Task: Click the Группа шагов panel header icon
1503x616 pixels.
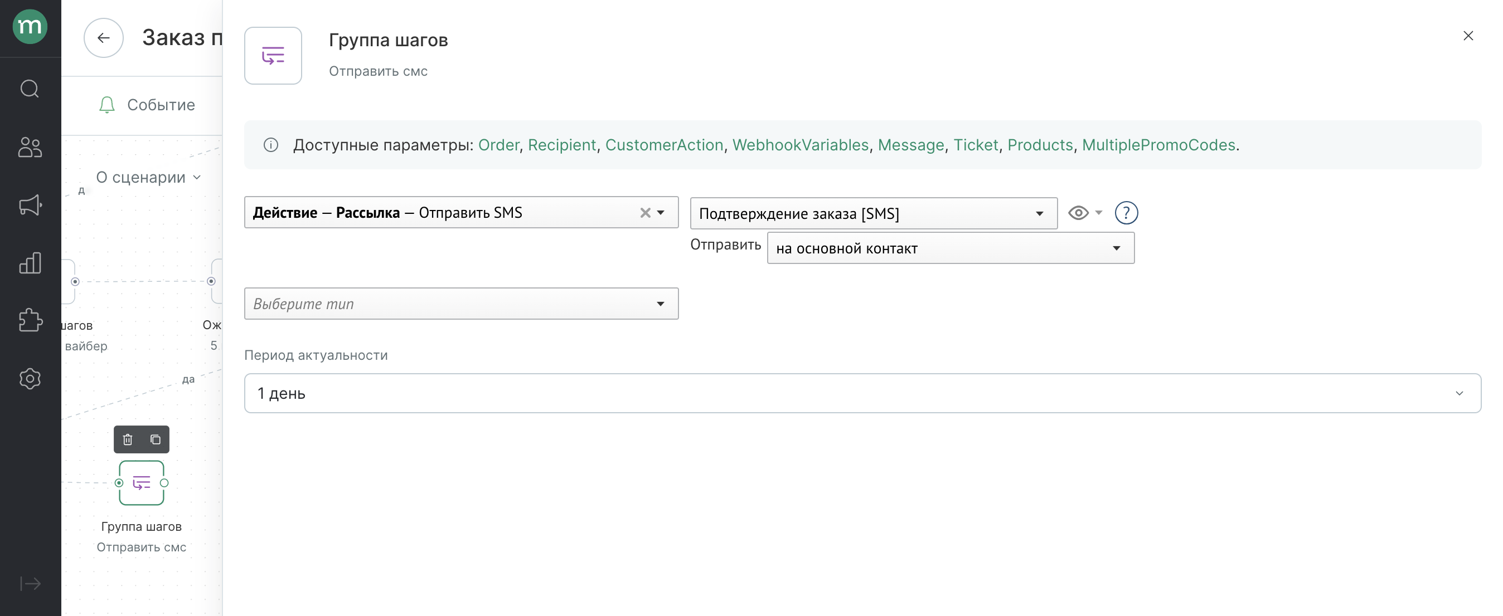Action: coord(273,56)
